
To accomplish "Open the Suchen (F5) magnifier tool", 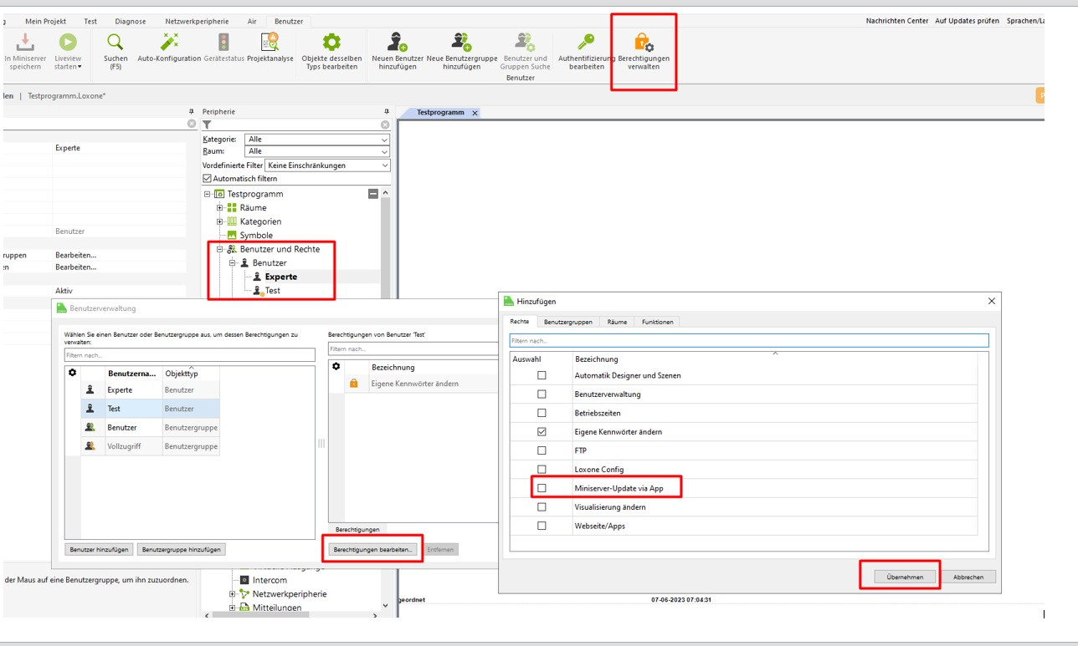I will 116,42.
